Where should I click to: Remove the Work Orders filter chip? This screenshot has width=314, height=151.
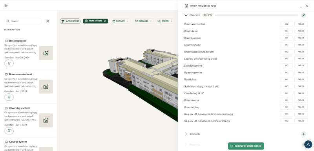pos(105,21)
